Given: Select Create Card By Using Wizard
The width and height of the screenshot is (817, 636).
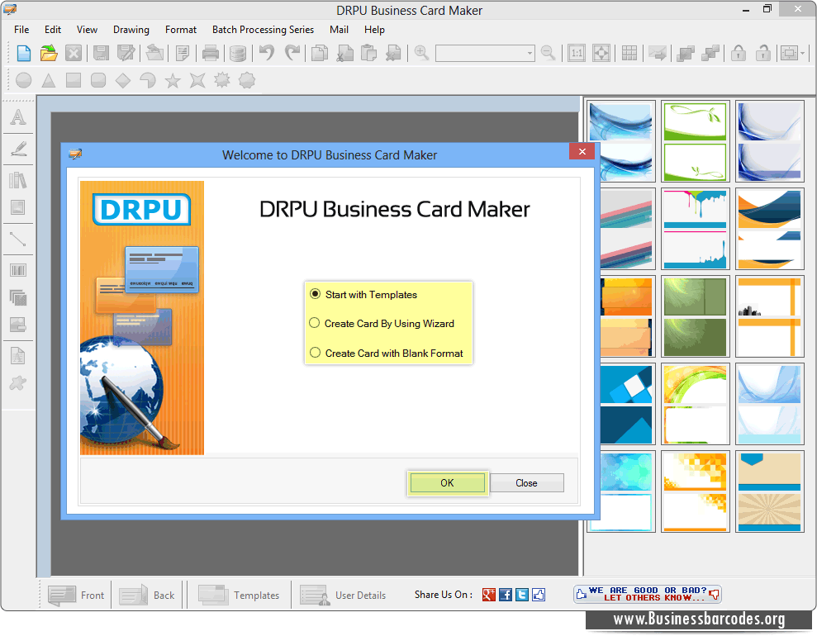Looking at the screenshot, I should 382,324.
